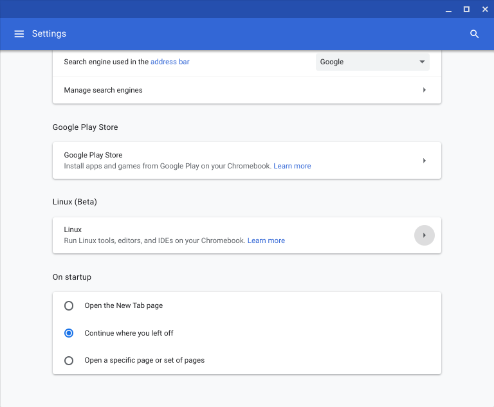
Task: Click the Settings title in header
Action: tap(49, 33)
